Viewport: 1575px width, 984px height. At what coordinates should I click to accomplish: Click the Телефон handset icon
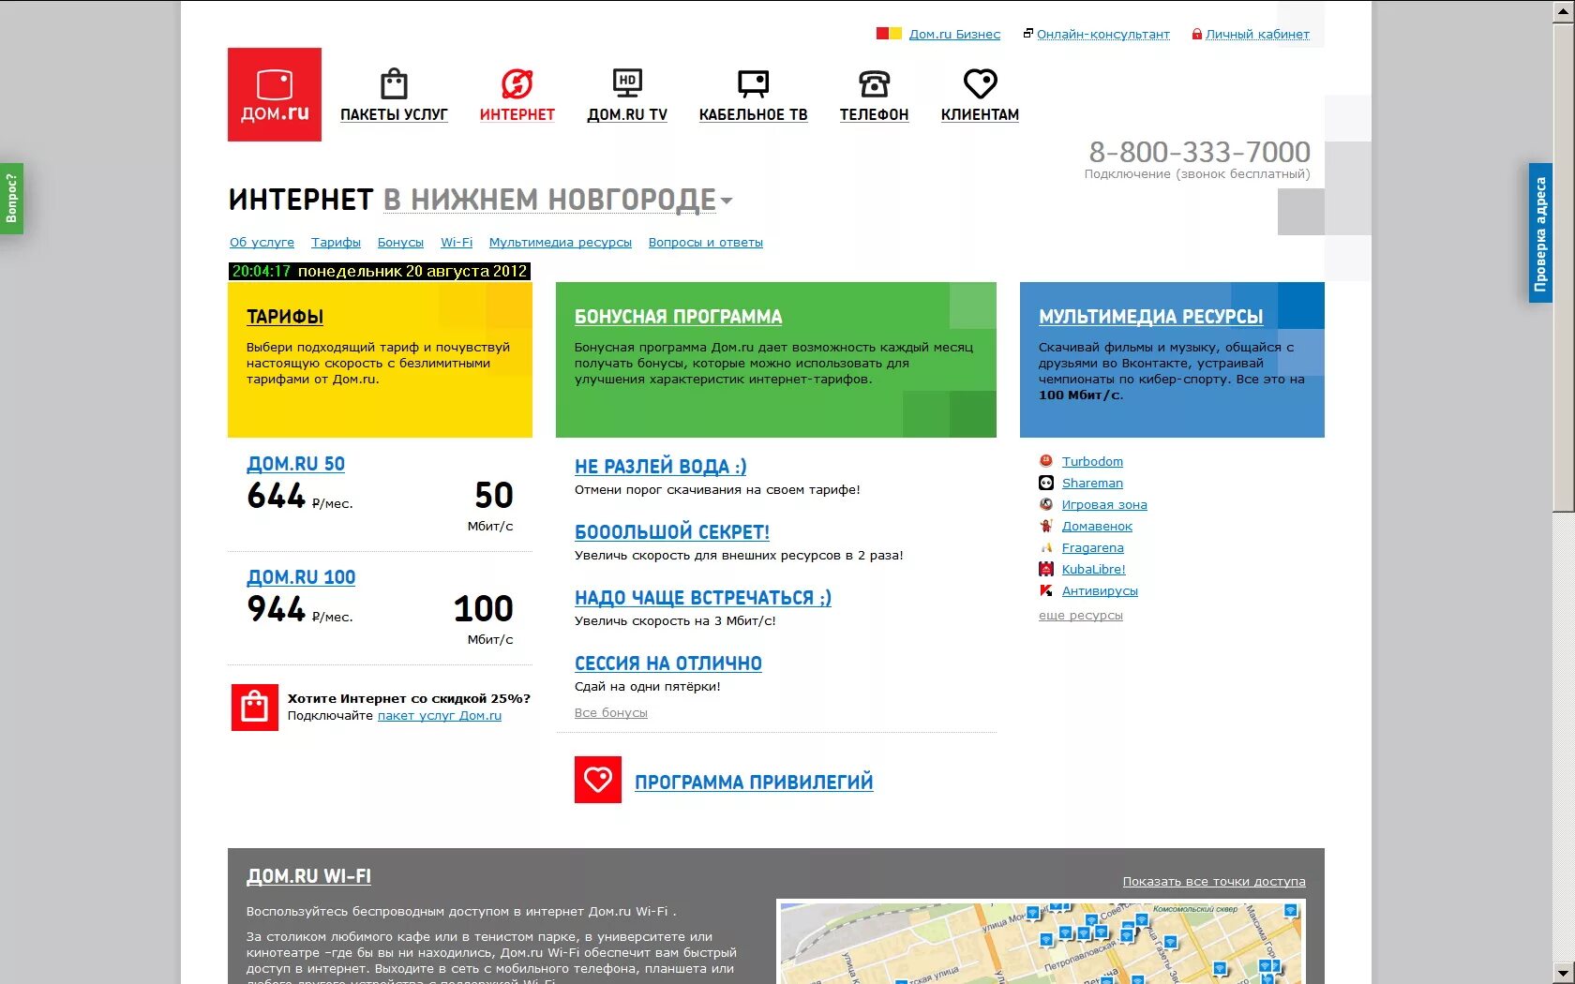(x=874, y=83)
